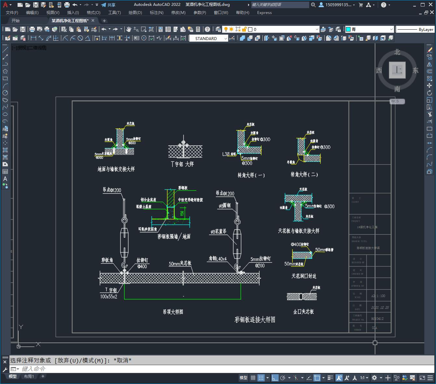Select the Circle draw tool
Image resolution: width=436 pixels, height=384 pixels.
coord(5,93)
